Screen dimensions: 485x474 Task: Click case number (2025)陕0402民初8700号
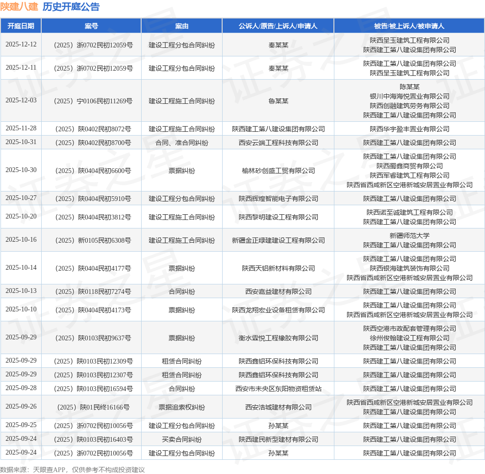(93, 143)
